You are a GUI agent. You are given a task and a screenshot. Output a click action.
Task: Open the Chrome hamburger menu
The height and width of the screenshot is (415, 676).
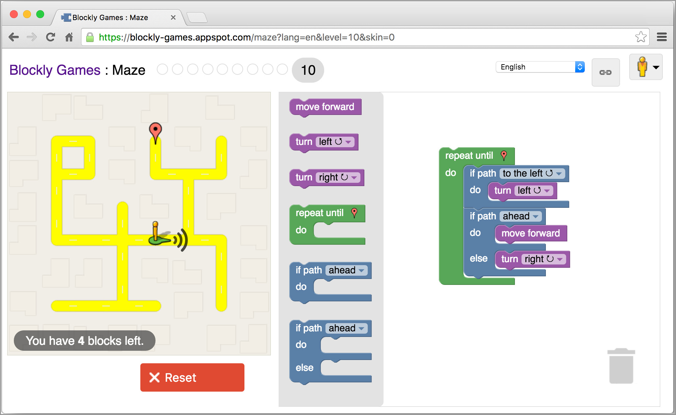[x=662, y=37]
